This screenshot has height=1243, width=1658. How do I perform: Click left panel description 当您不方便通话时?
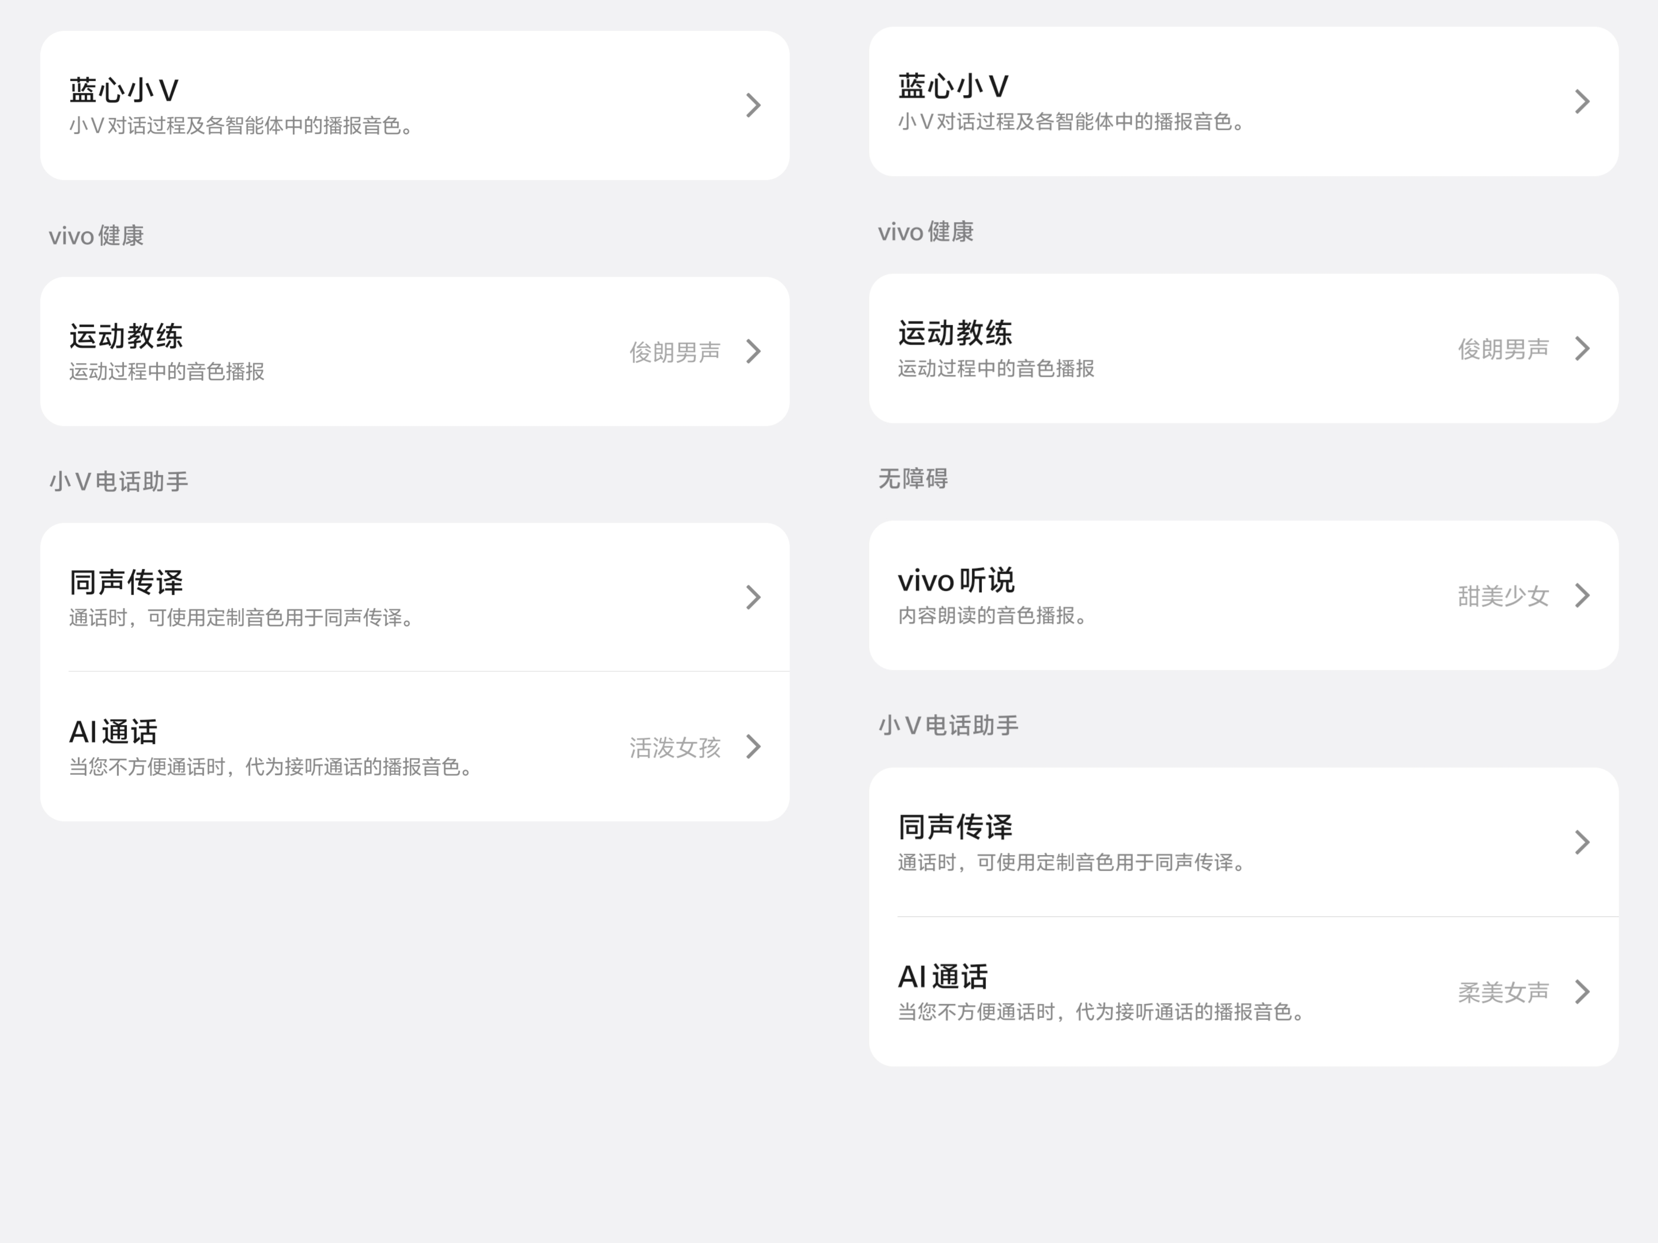coord(271,767)
